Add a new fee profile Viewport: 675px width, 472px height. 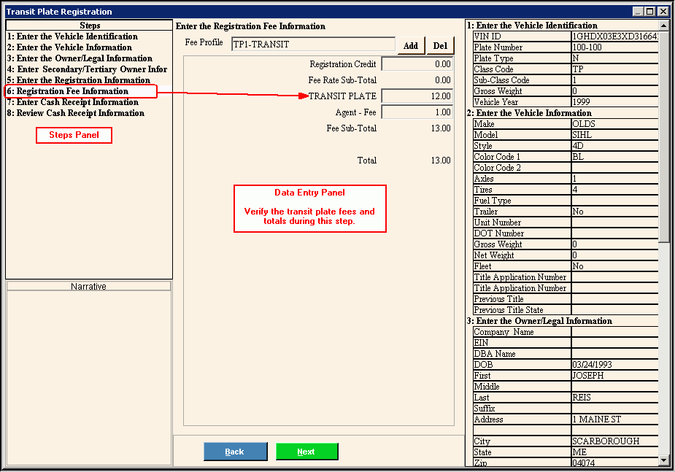411,45
